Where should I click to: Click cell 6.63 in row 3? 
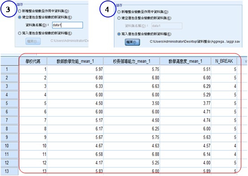(132, 86)
